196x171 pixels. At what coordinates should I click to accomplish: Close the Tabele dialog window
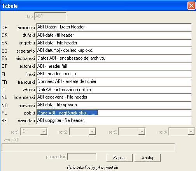(x=191, y=6)
